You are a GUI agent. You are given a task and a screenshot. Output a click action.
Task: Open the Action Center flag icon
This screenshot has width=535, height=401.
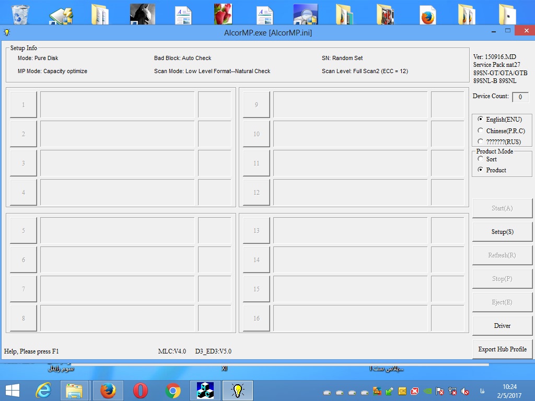(440, 391)
